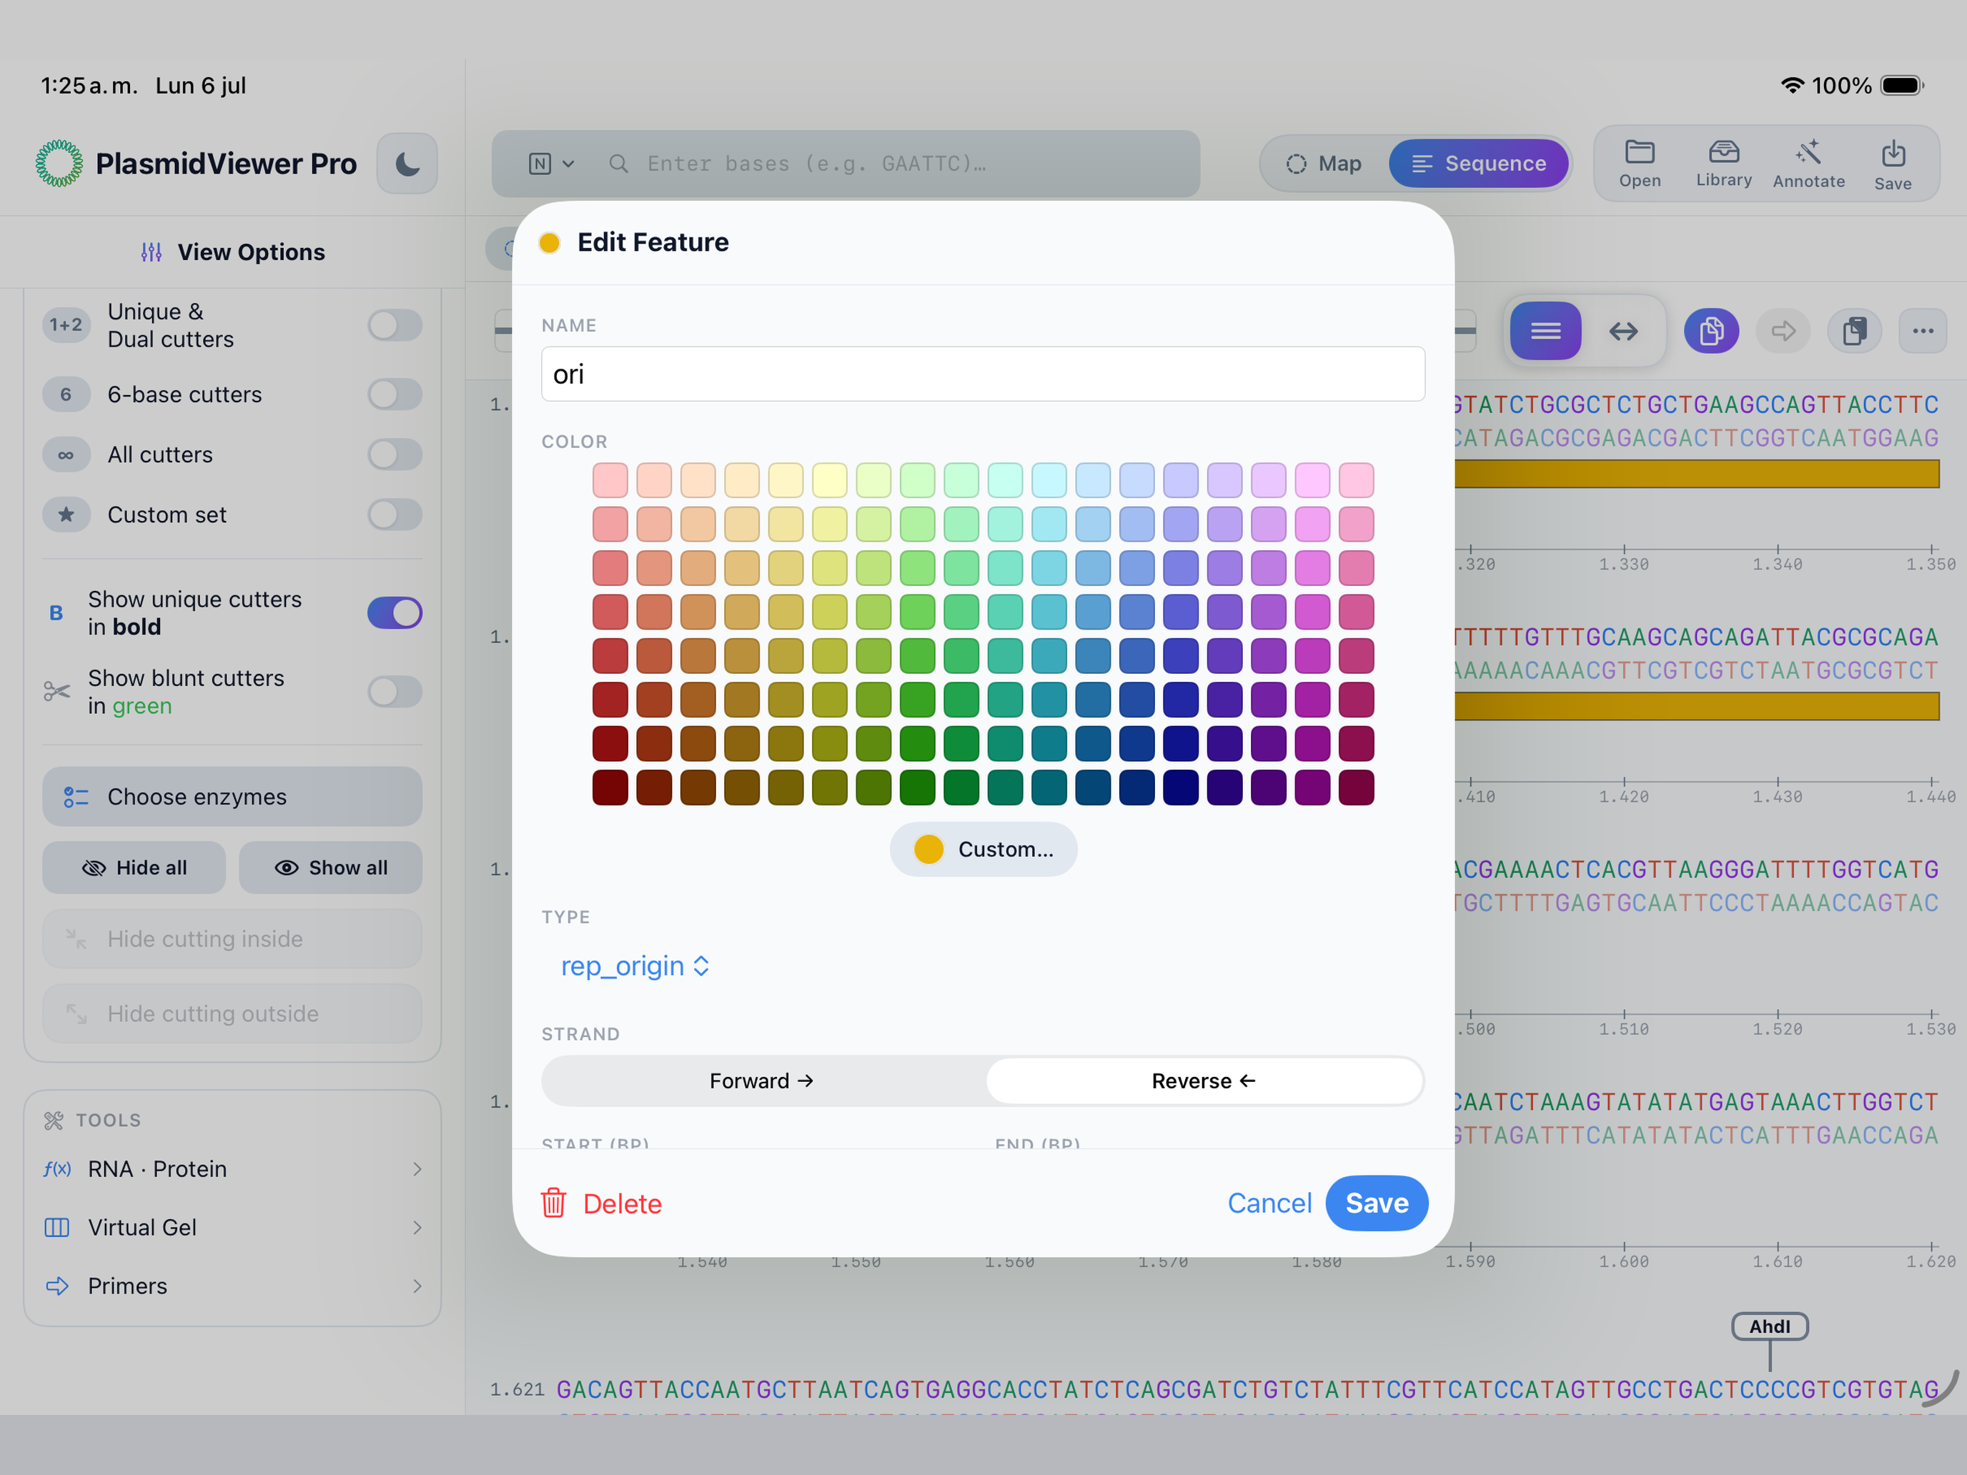Select Reverse strand option
1967x1475 pixels.
click(x=1203, y=1081)
